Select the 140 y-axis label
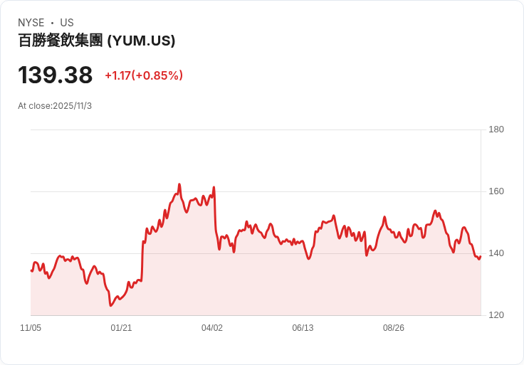 (x=496, y=253)
